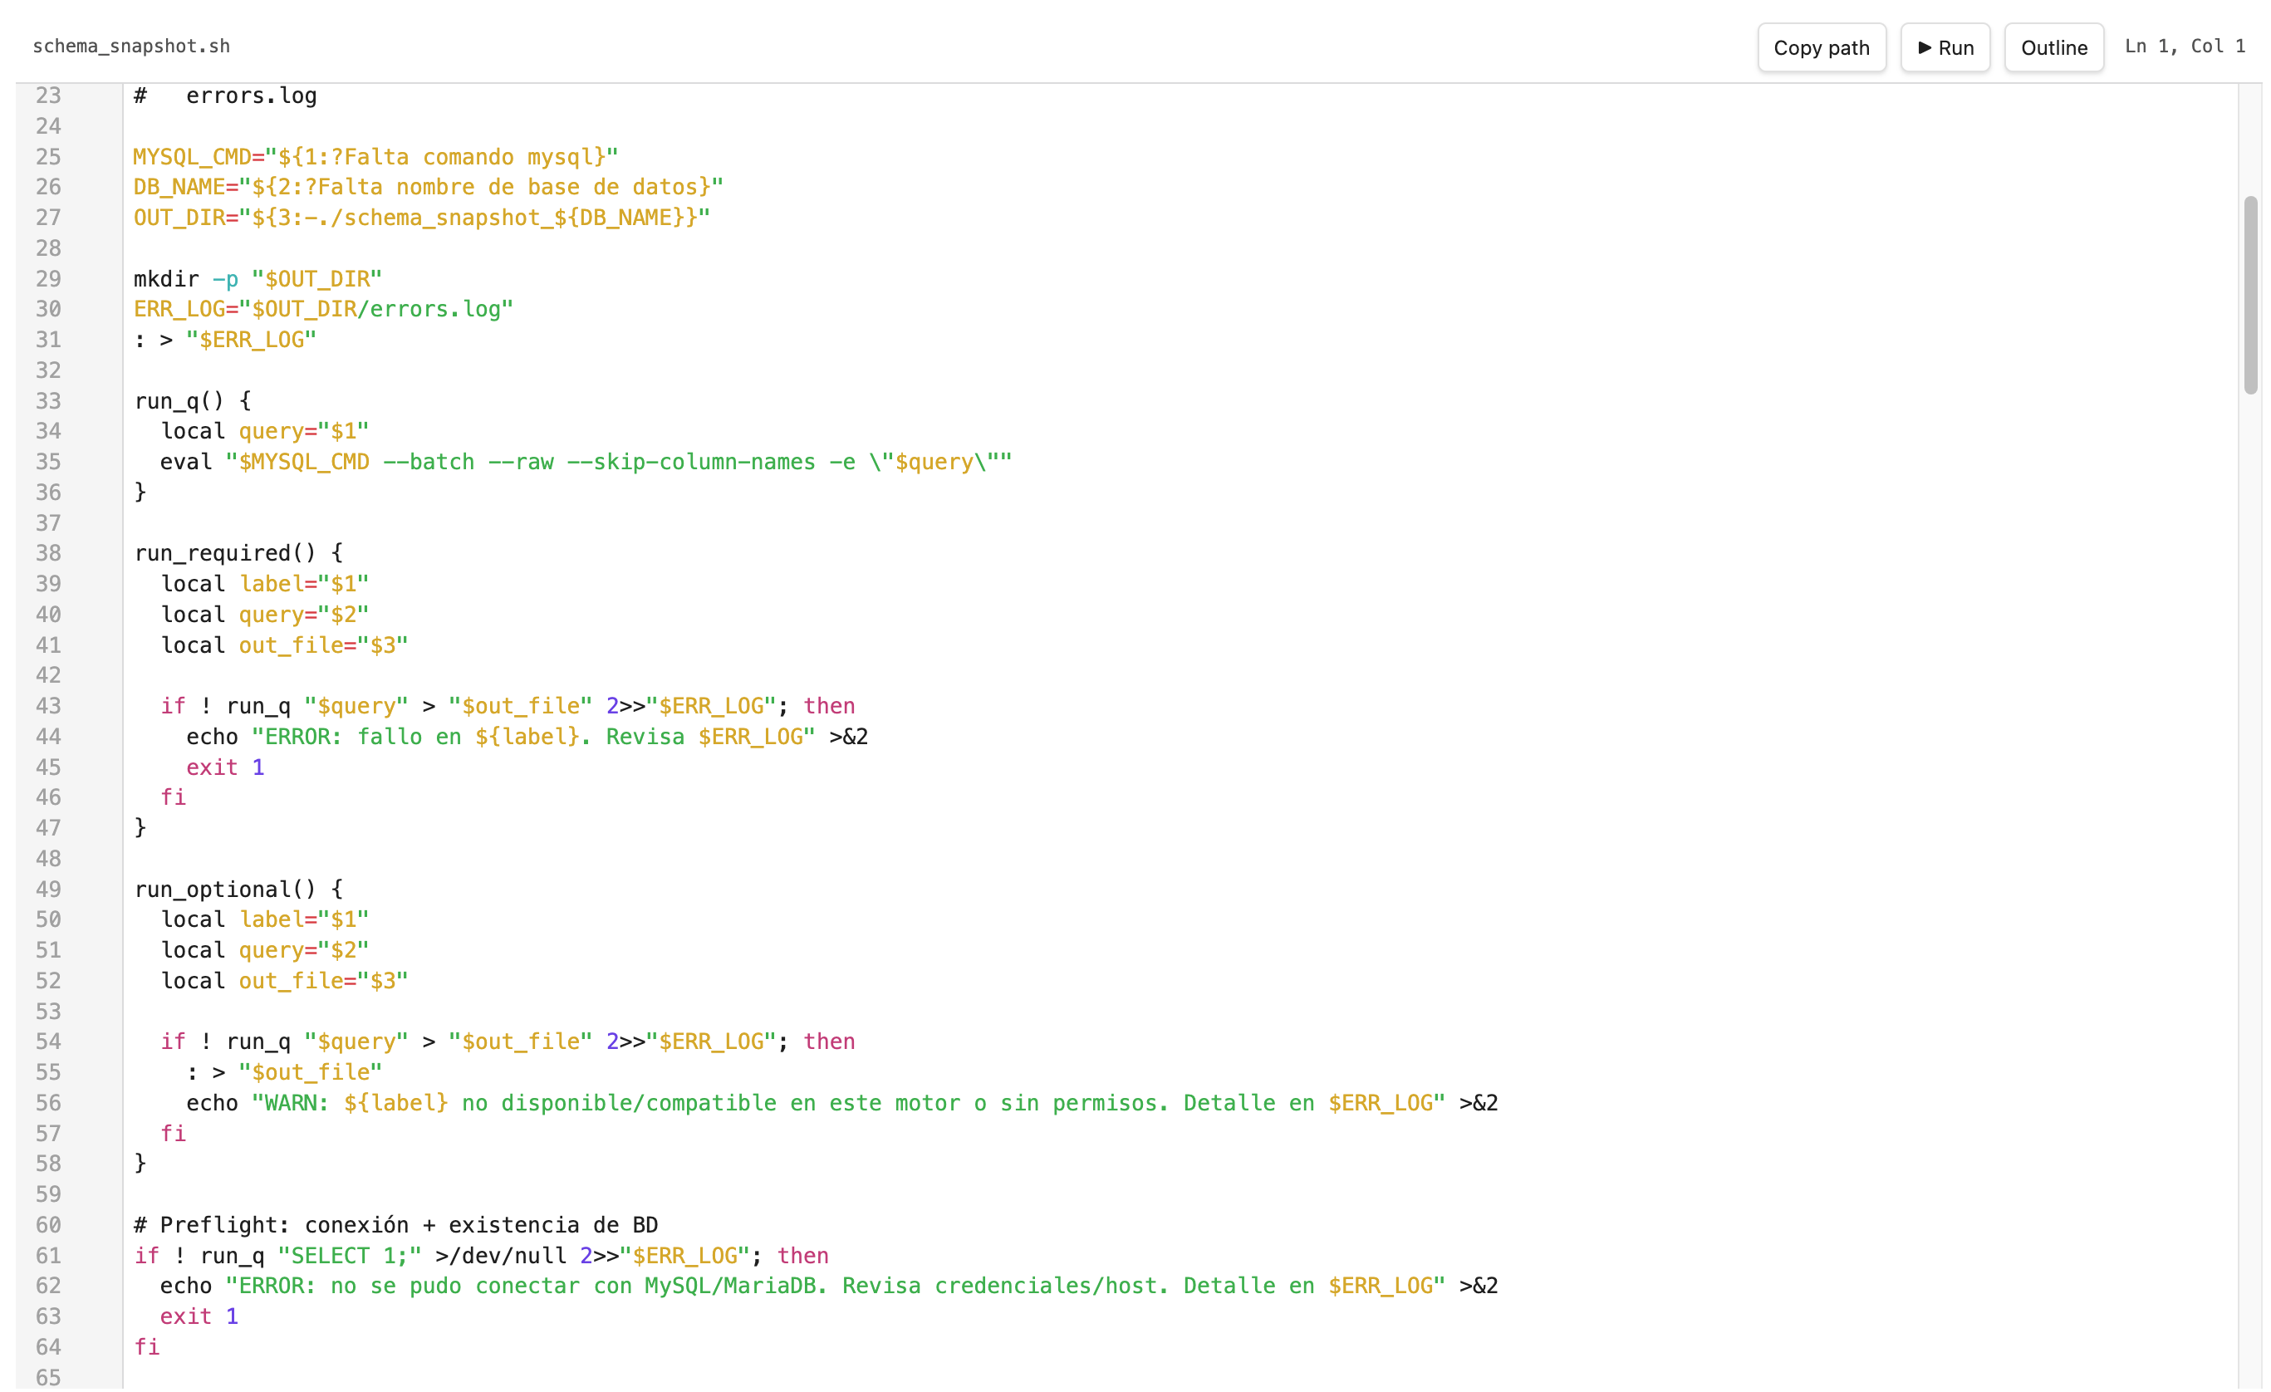Click 'local query="$1"' on line 34

pos(264,431)
